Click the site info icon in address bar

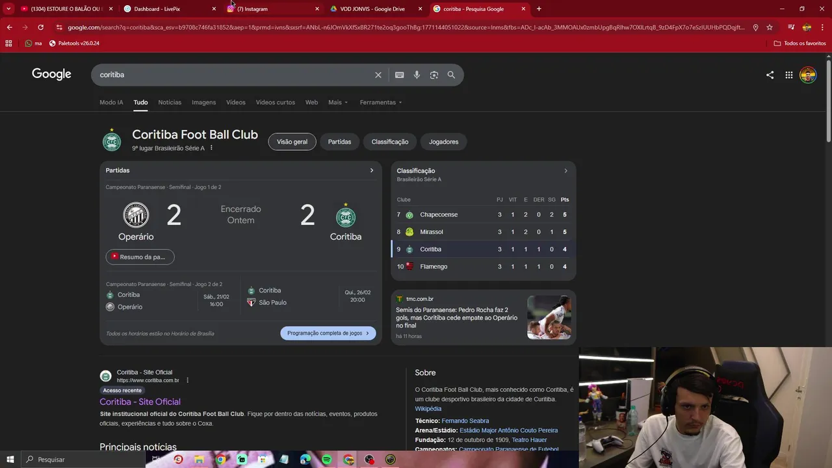(x=59, y=27)
